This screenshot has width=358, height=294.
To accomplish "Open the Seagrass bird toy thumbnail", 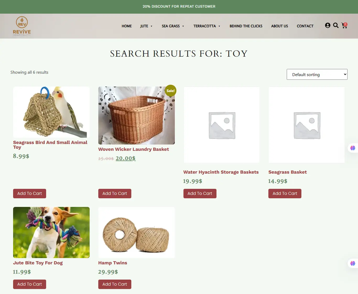I will [x=51, y=112].
